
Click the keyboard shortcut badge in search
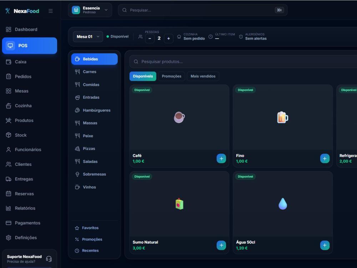click(x=280, y=10)
